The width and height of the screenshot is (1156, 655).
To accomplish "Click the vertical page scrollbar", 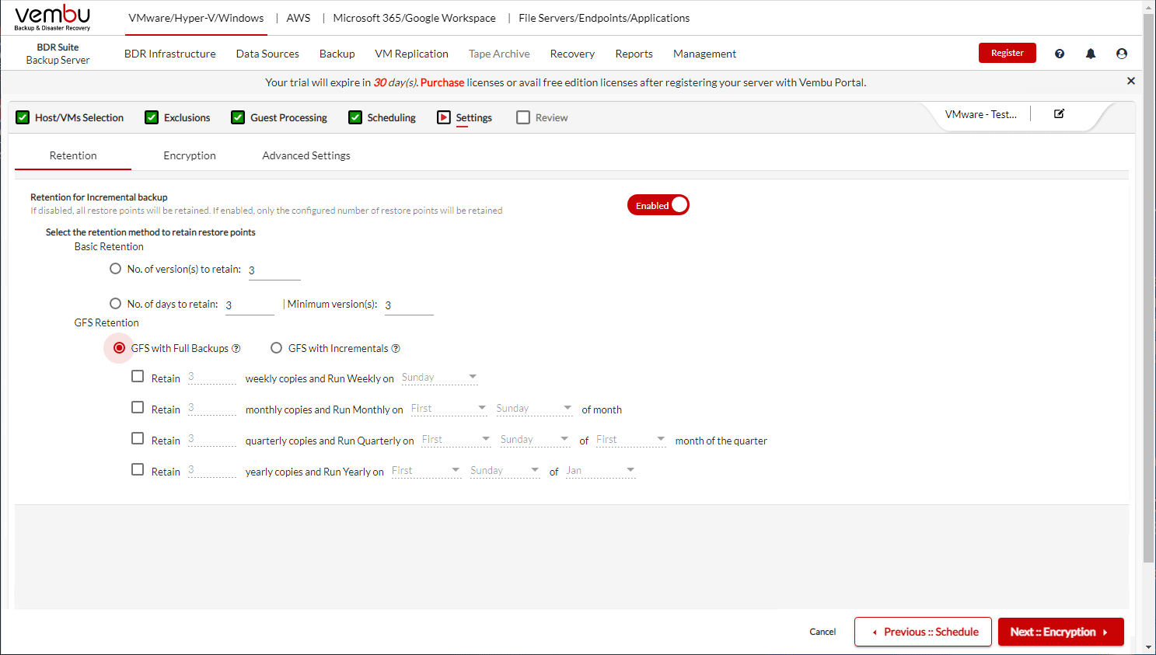I will (x=1148, y=289).
